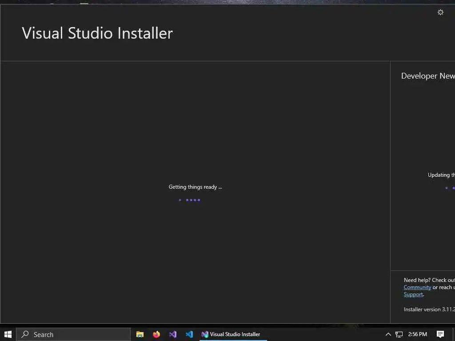Open the installer theme settings sun icon

440,12
